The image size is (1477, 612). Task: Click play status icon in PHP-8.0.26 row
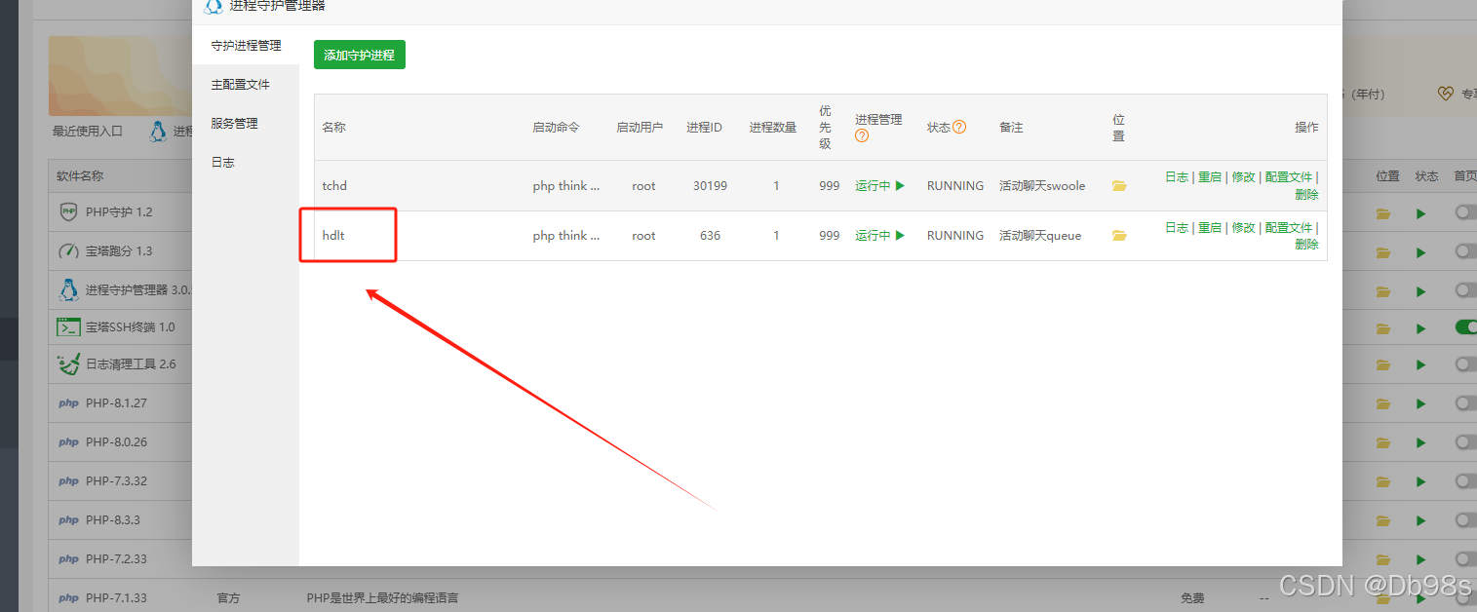pyautogui.click(x=1421, y=443)
